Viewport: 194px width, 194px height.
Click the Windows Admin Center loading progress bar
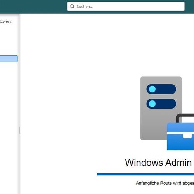pos(145,174)
